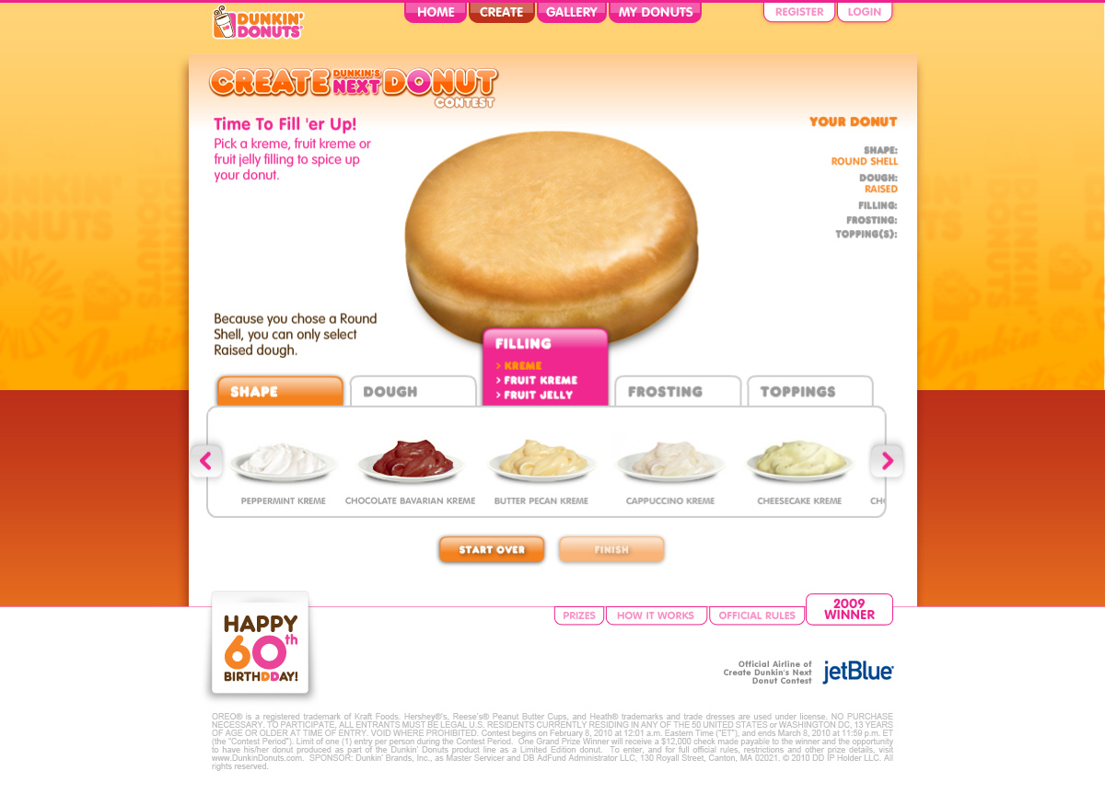Open the Gallery page
Image resolution: width=1105 pixels, height=794 pixels.
coord(572,12)
